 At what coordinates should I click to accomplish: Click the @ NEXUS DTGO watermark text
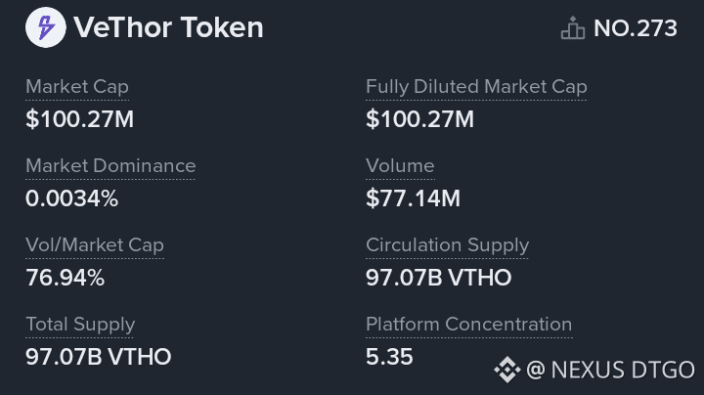[610, 370]
